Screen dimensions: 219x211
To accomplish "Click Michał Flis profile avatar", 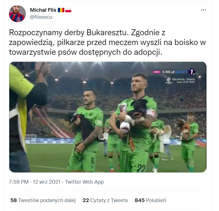I will [x=17, y=13].
